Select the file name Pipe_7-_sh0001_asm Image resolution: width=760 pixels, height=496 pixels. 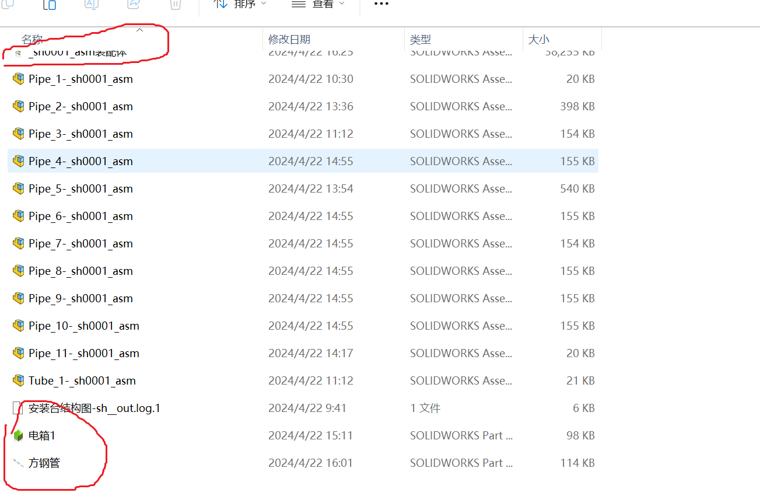pos(80,243)
